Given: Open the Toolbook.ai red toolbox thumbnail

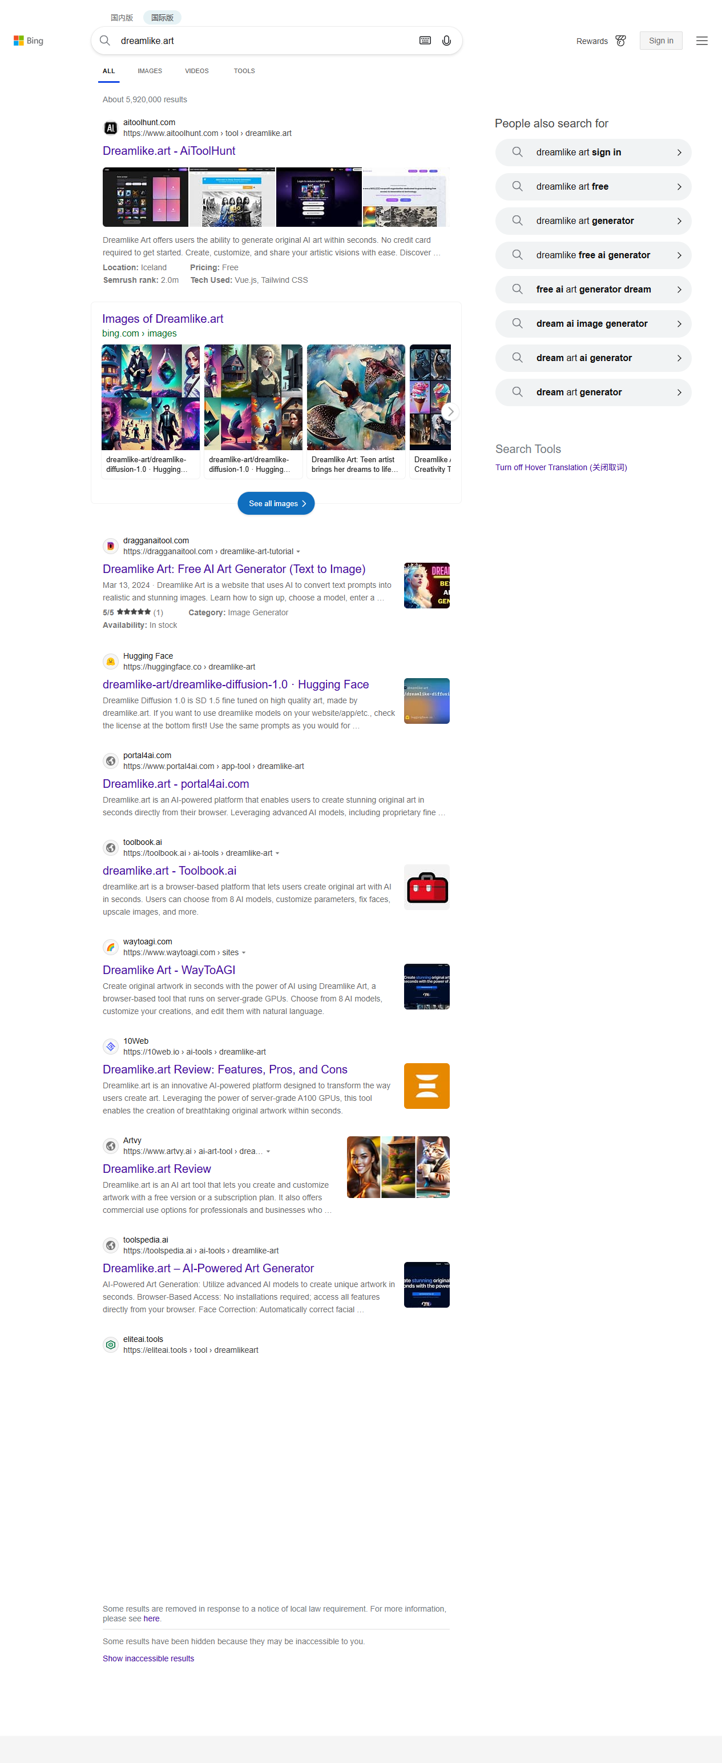Looking at the screenshot, I should (427, 888).
